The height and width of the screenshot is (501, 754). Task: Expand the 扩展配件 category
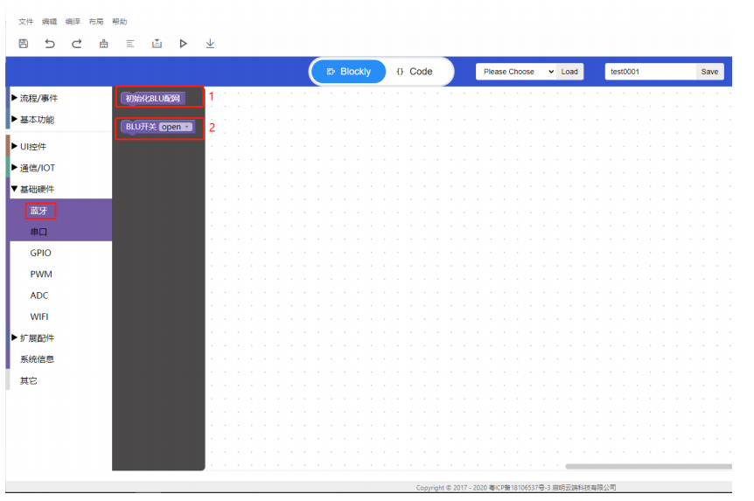[60, 338]
